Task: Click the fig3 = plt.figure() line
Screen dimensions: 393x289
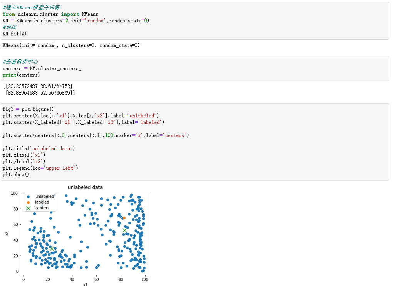Action: 28,109
